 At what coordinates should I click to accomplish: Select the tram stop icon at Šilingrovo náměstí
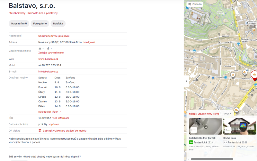click(x=239, y=44)
